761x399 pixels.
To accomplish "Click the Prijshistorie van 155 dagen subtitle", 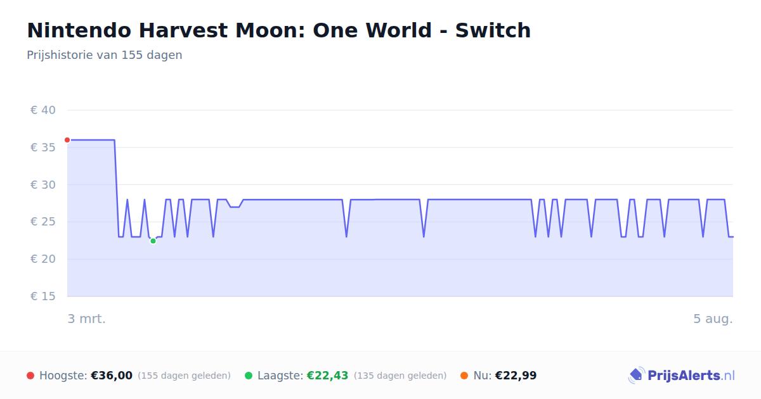I will pyautogui.click(x=105, y=55).
